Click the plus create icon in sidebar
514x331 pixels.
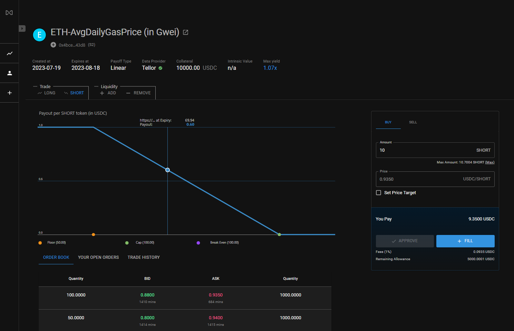[9, 93]
